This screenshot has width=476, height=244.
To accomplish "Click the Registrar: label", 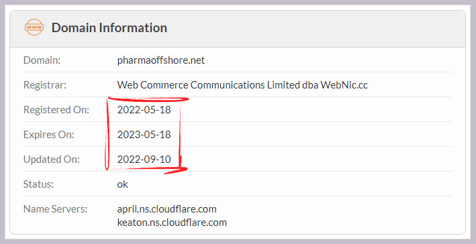I will point(44,85).
